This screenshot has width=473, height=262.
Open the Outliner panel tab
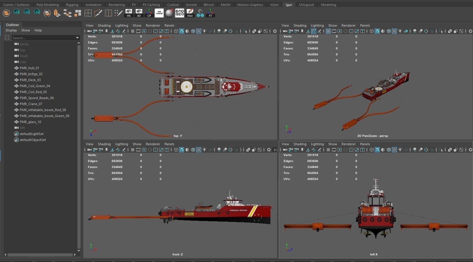pos(13,25)
